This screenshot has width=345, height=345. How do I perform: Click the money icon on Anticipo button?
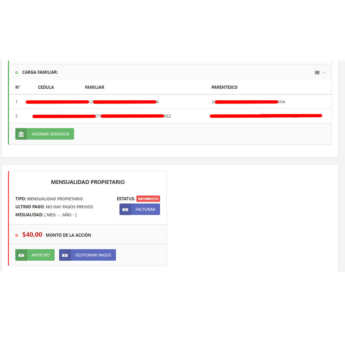click(x=21, y=255)
